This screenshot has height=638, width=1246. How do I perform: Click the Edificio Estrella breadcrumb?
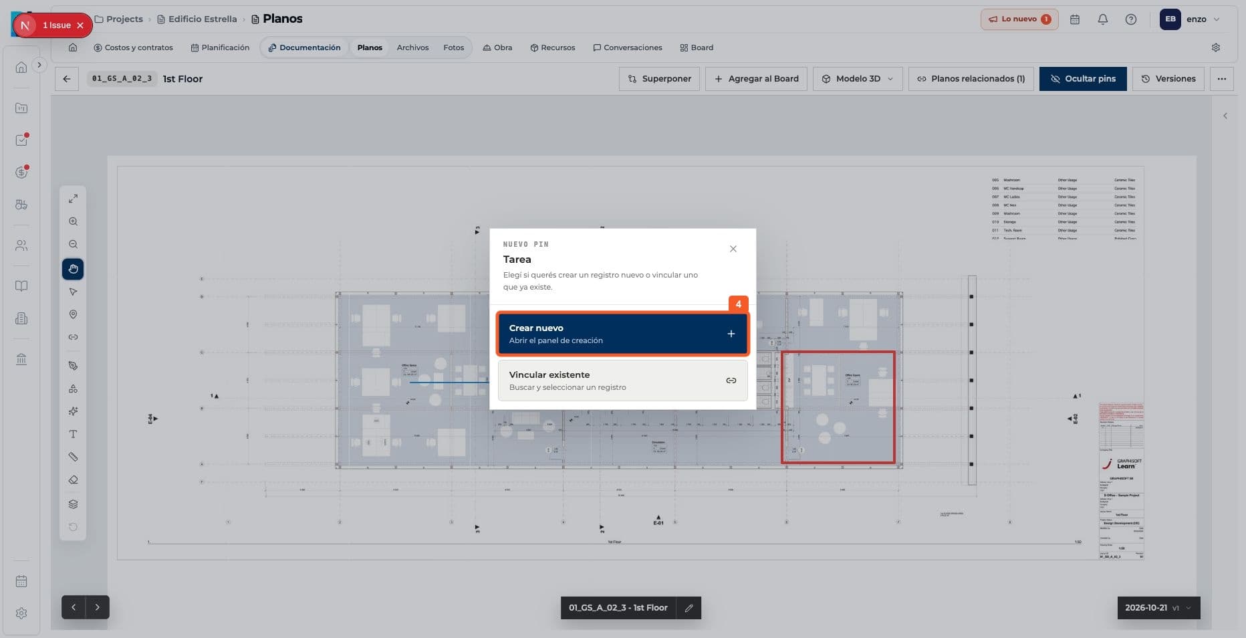click(x=197, y=19)
